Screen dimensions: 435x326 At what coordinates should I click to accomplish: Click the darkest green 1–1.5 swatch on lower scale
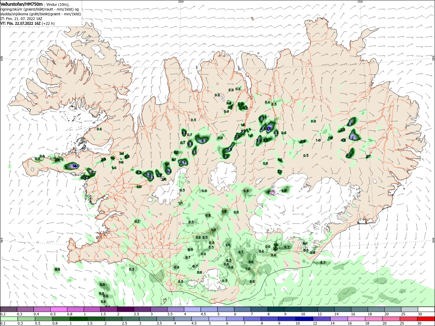pyautogui.click(x=79, y=319)
